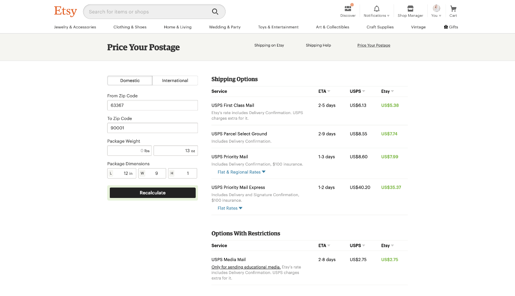
Task: Expand Flat & Regional Rates under Priority Mail
Action: point(241,172)
